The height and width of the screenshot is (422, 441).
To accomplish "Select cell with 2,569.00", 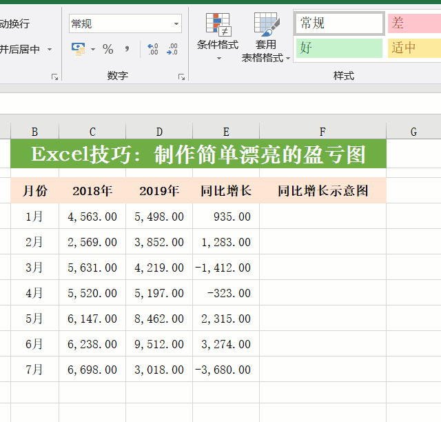I will 92,241.
